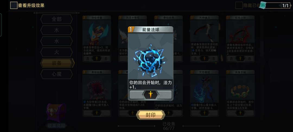The width and height of the screenshot is (293, 132).
Task: Select the 恢复手链 bracelet card
Action: click(x=240, y=93)
